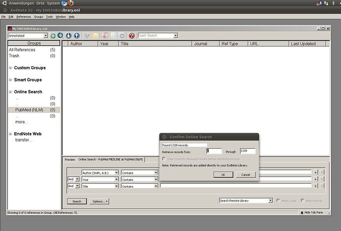Click the greyed Open File folder icon
Viewport: 341px width, 231px height.
coord(95,36)
